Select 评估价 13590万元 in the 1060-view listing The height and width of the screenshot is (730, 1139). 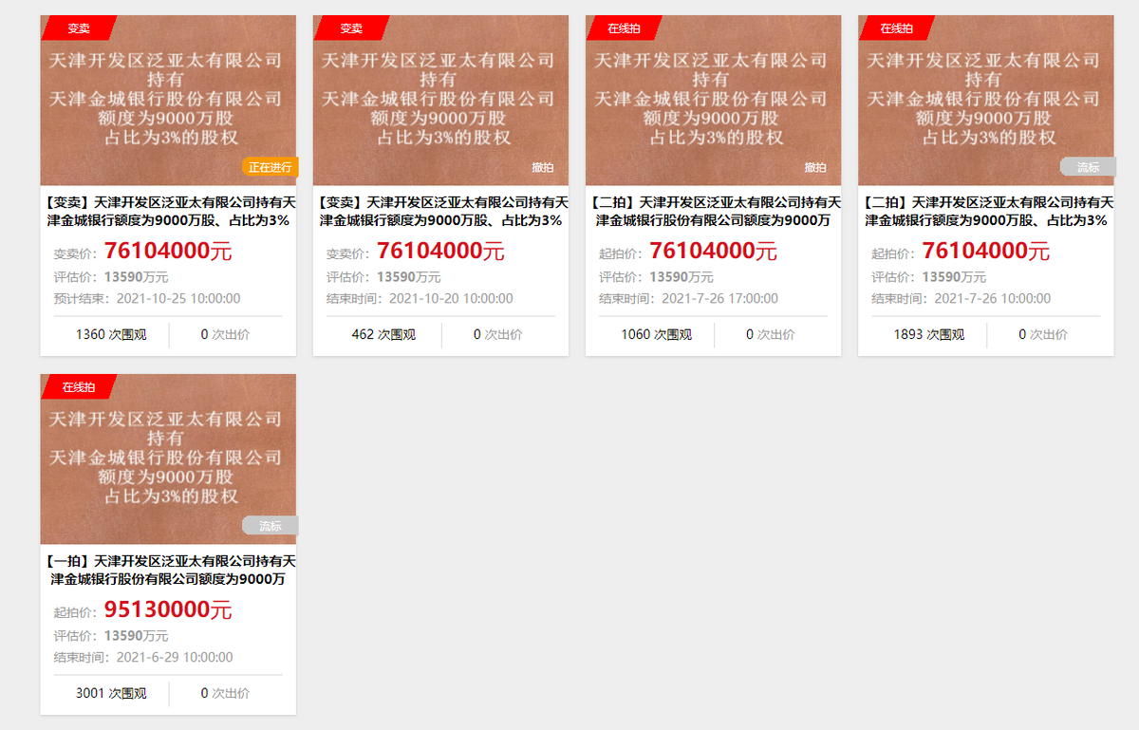coord(656,277)
